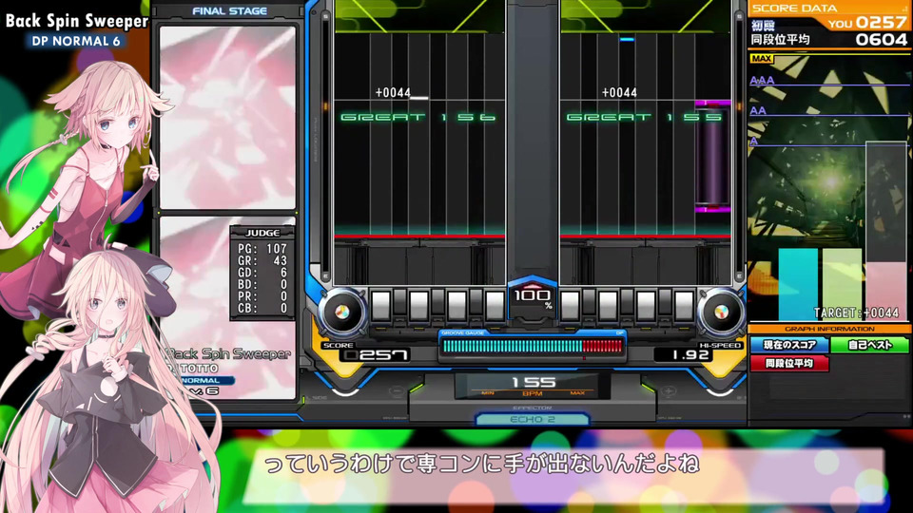Click the FINAL STAGE header

(229, 11)
